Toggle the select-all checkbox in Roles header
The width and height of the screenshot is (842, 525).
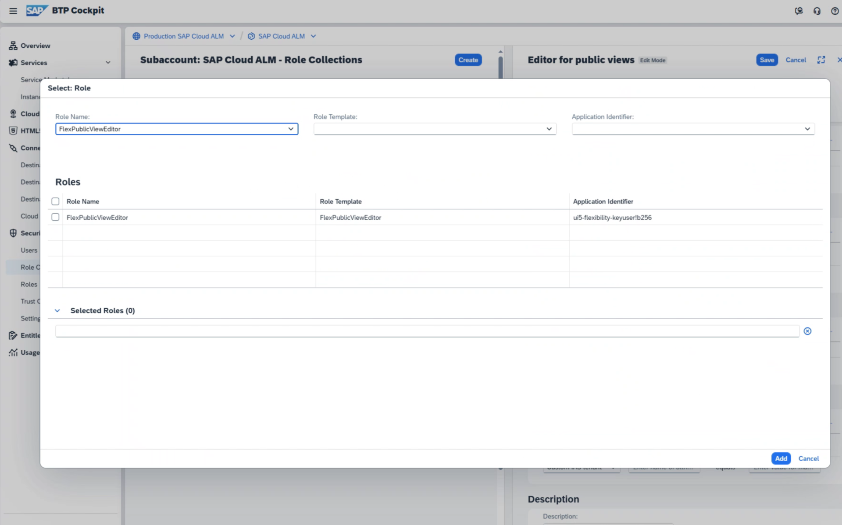55,201
